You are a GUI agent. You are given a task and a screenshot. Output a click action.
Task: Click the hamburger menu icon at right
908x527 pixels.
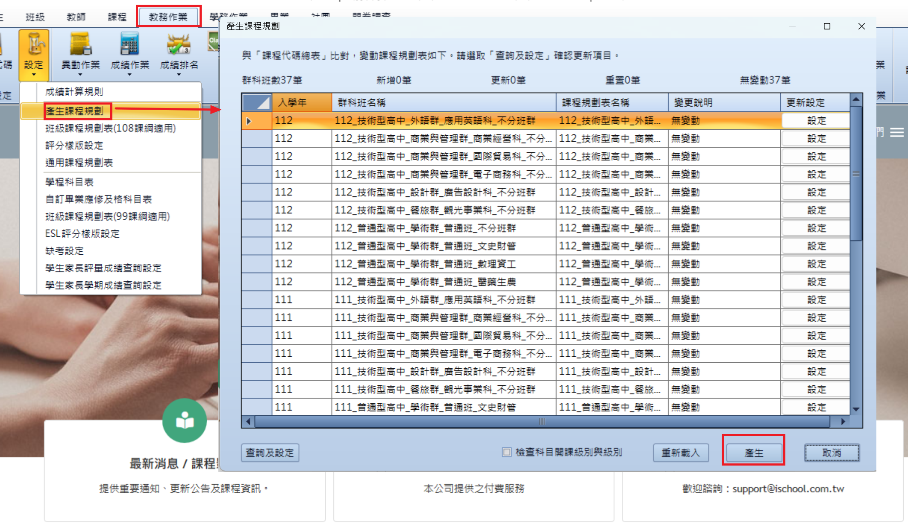point(896,133)
